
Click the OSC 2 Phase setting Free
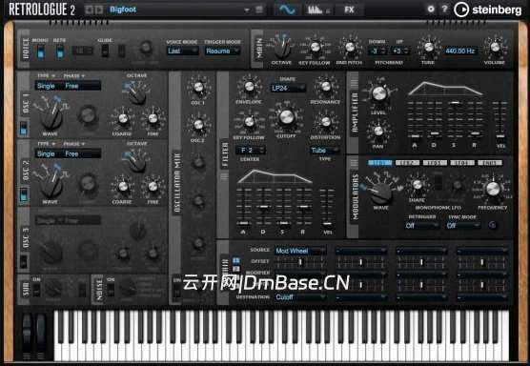point(71,154)
